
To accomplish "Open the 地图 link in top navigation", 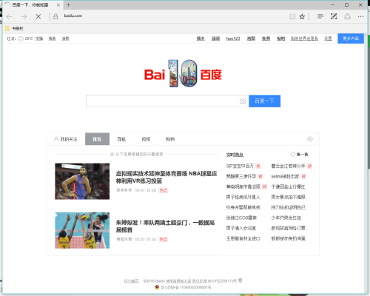I will click(x=251, y=38).
